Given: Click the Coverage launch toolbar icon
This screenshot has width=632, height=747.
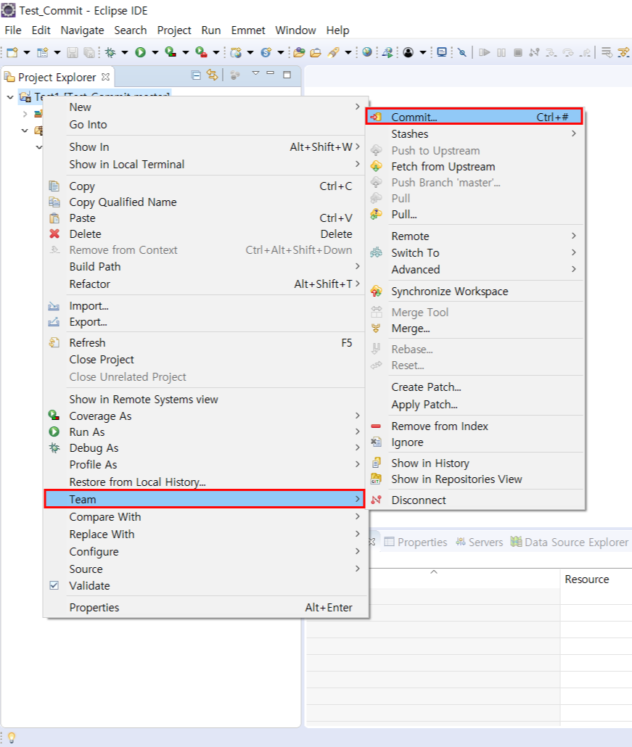Looking at the screenshot, I should pyautogui.click(x=170, y=52).
